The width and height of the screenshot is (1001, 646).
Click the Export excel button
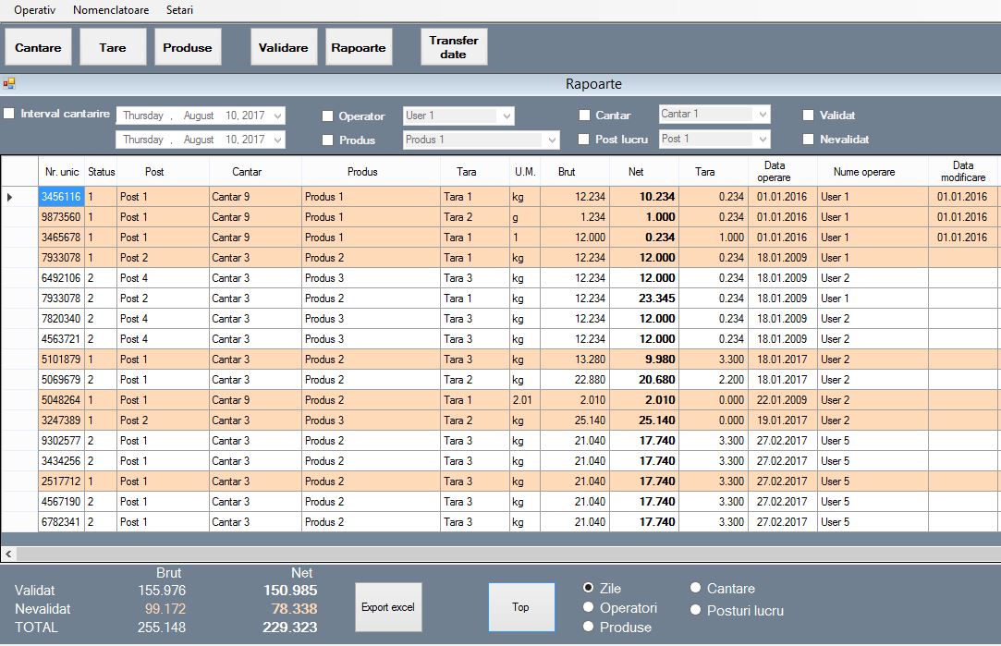point(388,607)
